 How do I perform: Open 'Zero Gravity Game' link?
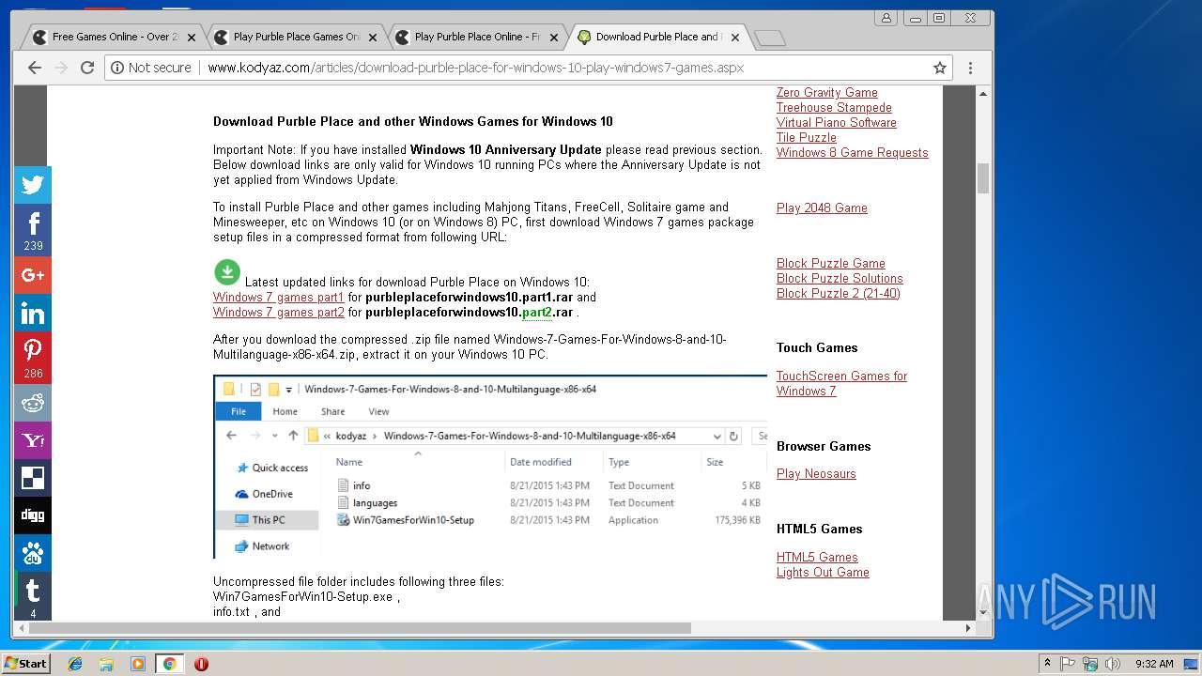pos(827,93)
